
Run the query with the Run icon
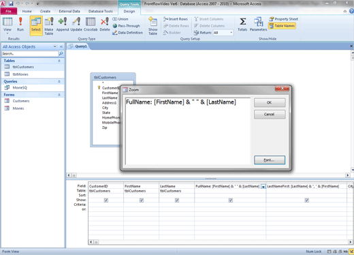click(x=20, y=24)
